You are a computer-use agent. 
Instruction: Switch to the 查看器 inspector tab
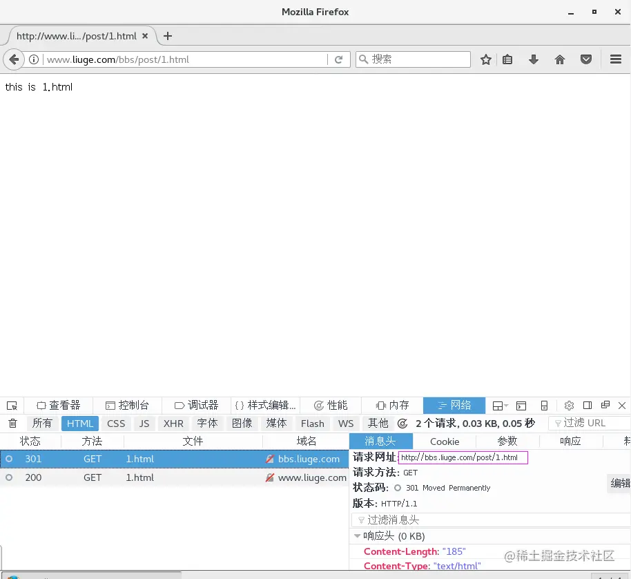point(59,406)
